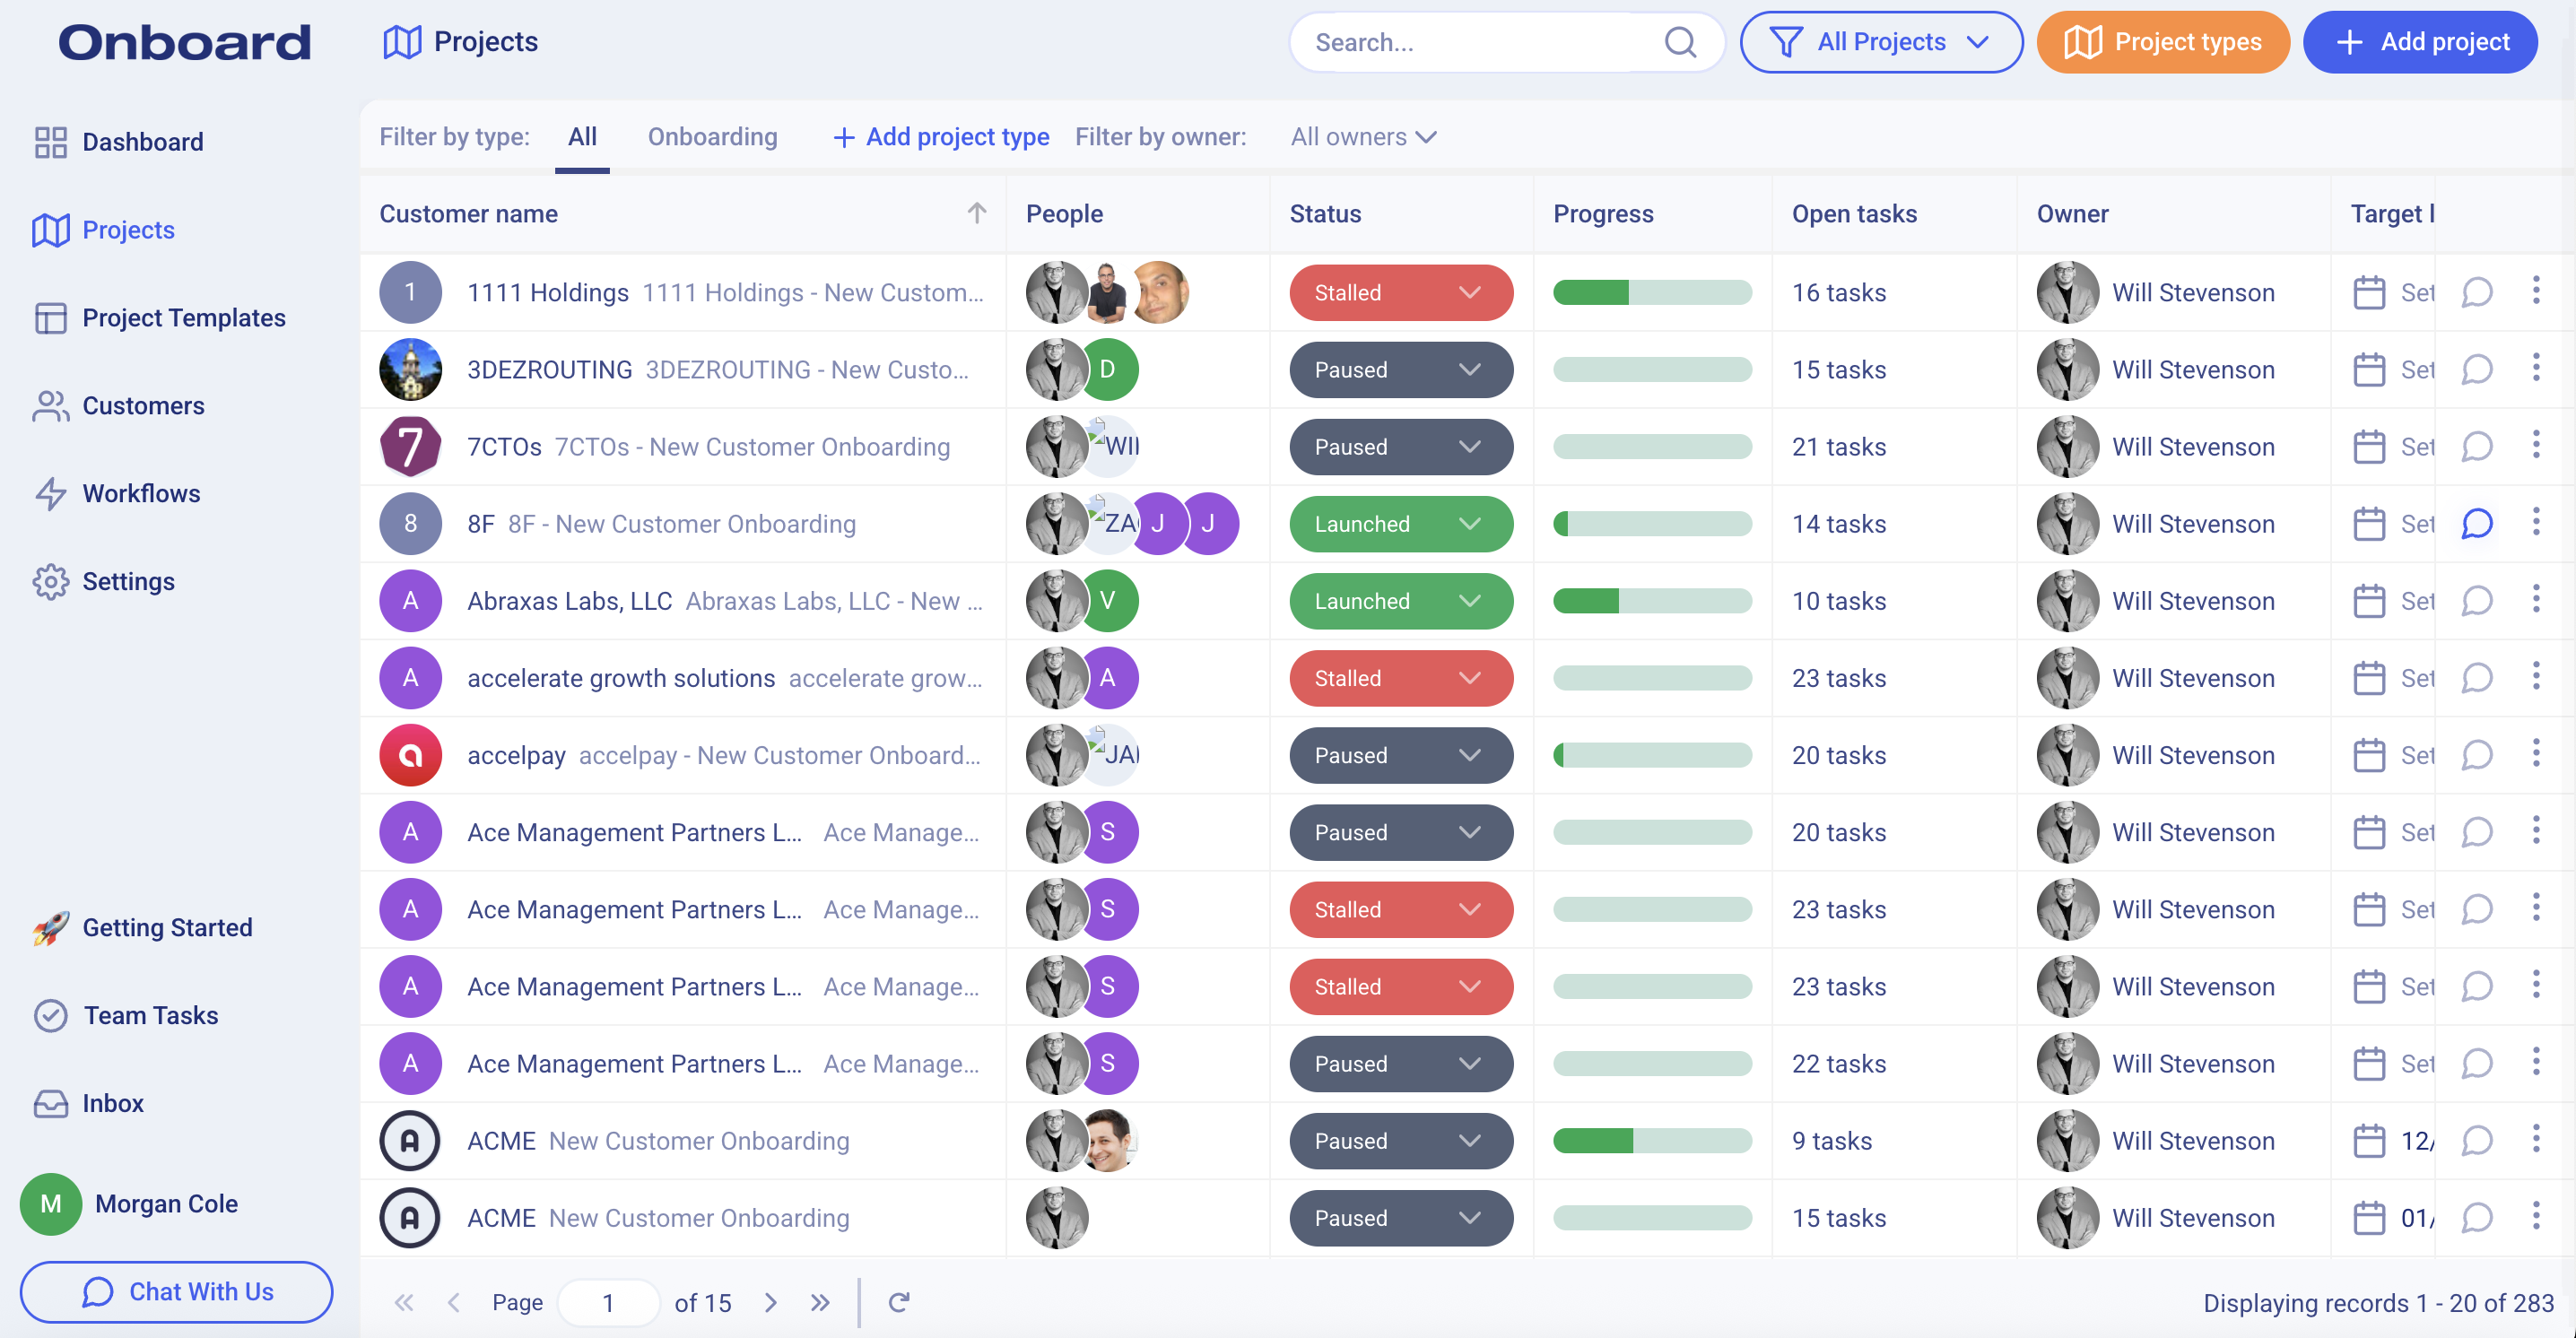This screenshot has width=2576, height=1338.
Task: Open Launched status dropdown for Abraxas Labs
Action: point(1400,600)
